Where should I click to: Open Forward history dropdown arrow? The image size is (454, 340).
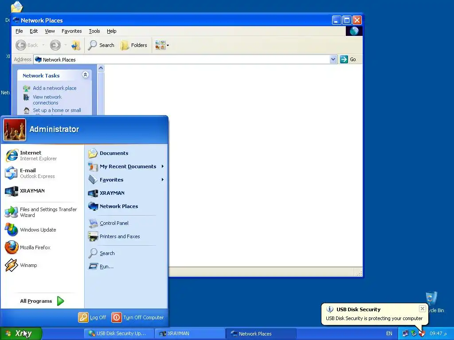pos(66,45)
